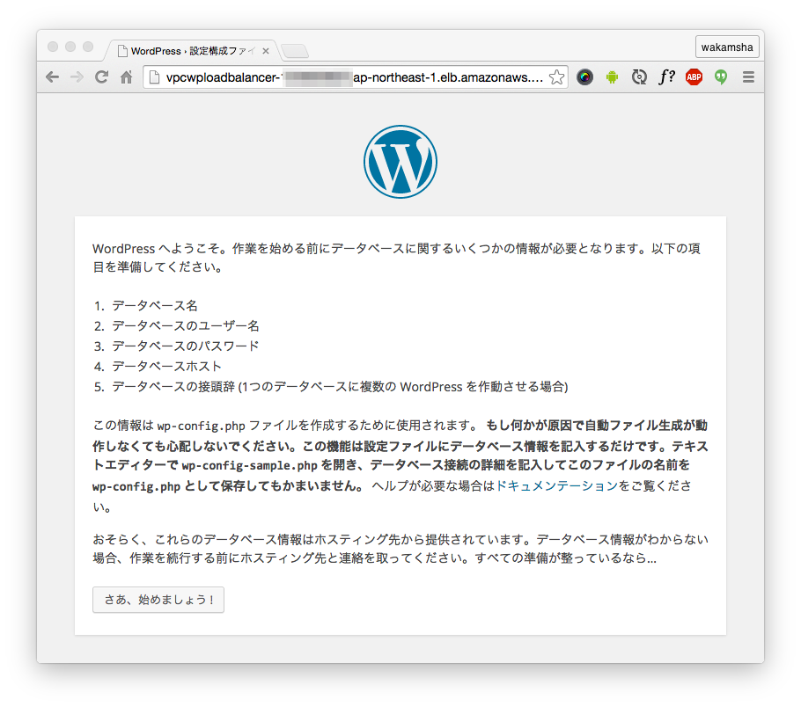Open the Chrome hamburger menu

[746, 77]
